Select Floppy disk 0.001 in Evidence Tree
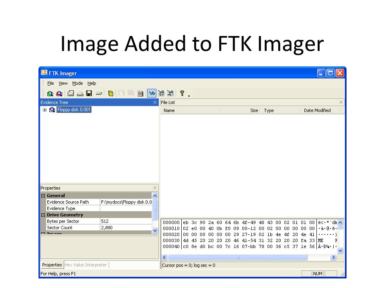 click(x=74, y=110)
